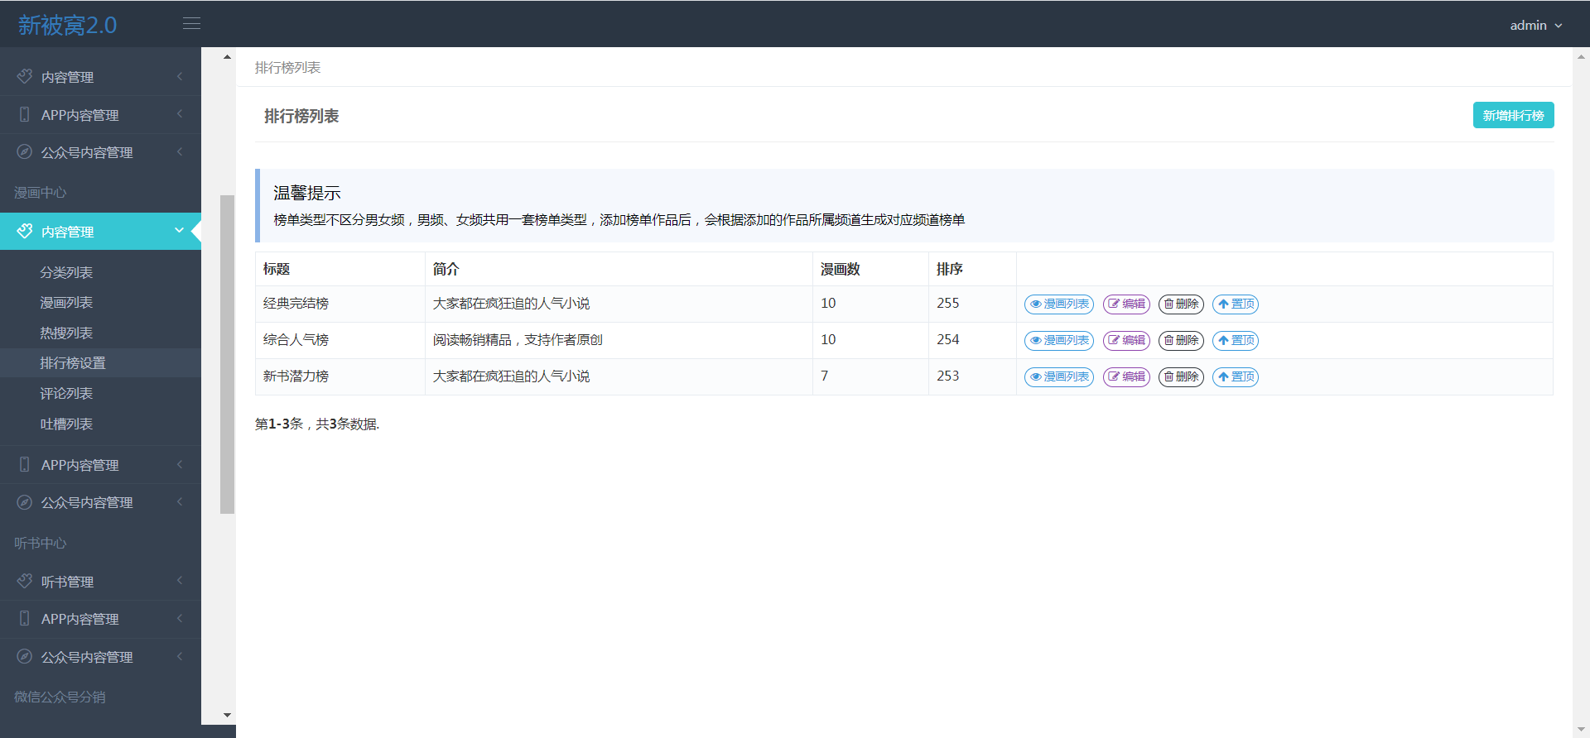Expand the topmost 内容管理 sidebar section
The height and width of the screenshot is (738, 1590).
[100, 77]
